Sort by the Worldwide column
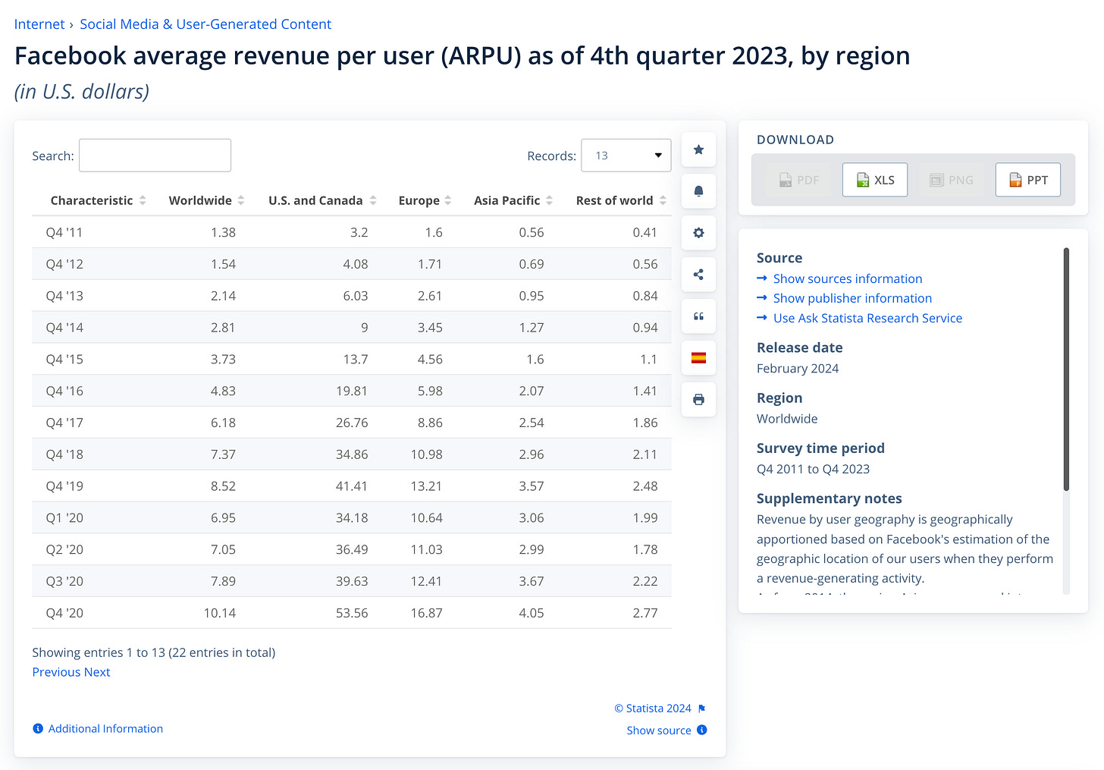Screen dimensions: 1104x770 pyautogui.click(x=206, y=200)
